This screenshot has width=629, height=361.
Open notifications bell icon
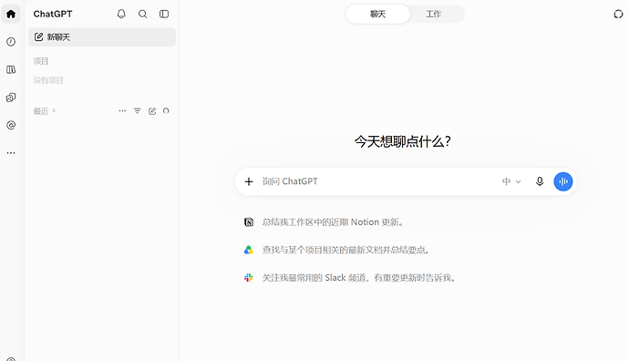[121, 14]
